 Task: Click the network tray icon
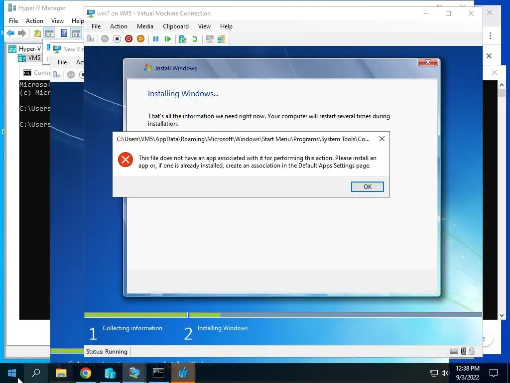(x=434, y=373)
